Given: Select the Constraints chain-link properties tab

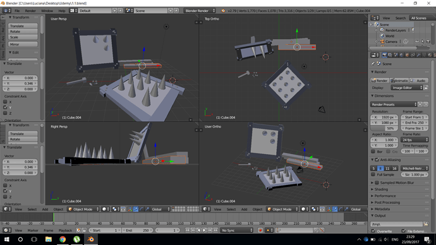Looking at the screenshot, I should click(413, 55).
